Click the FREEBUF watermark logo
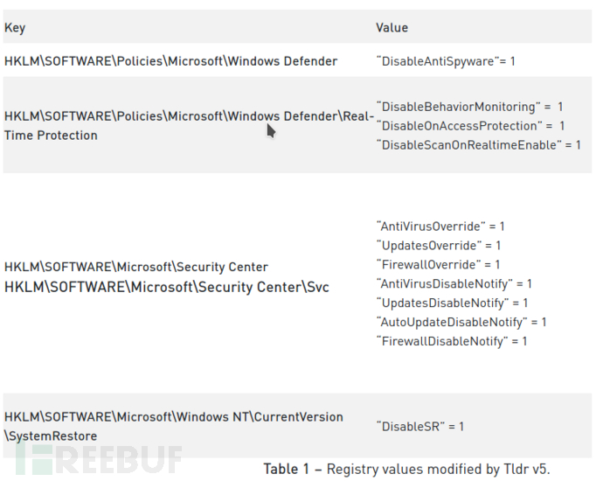The image size is (603, 481). [99, 459]
